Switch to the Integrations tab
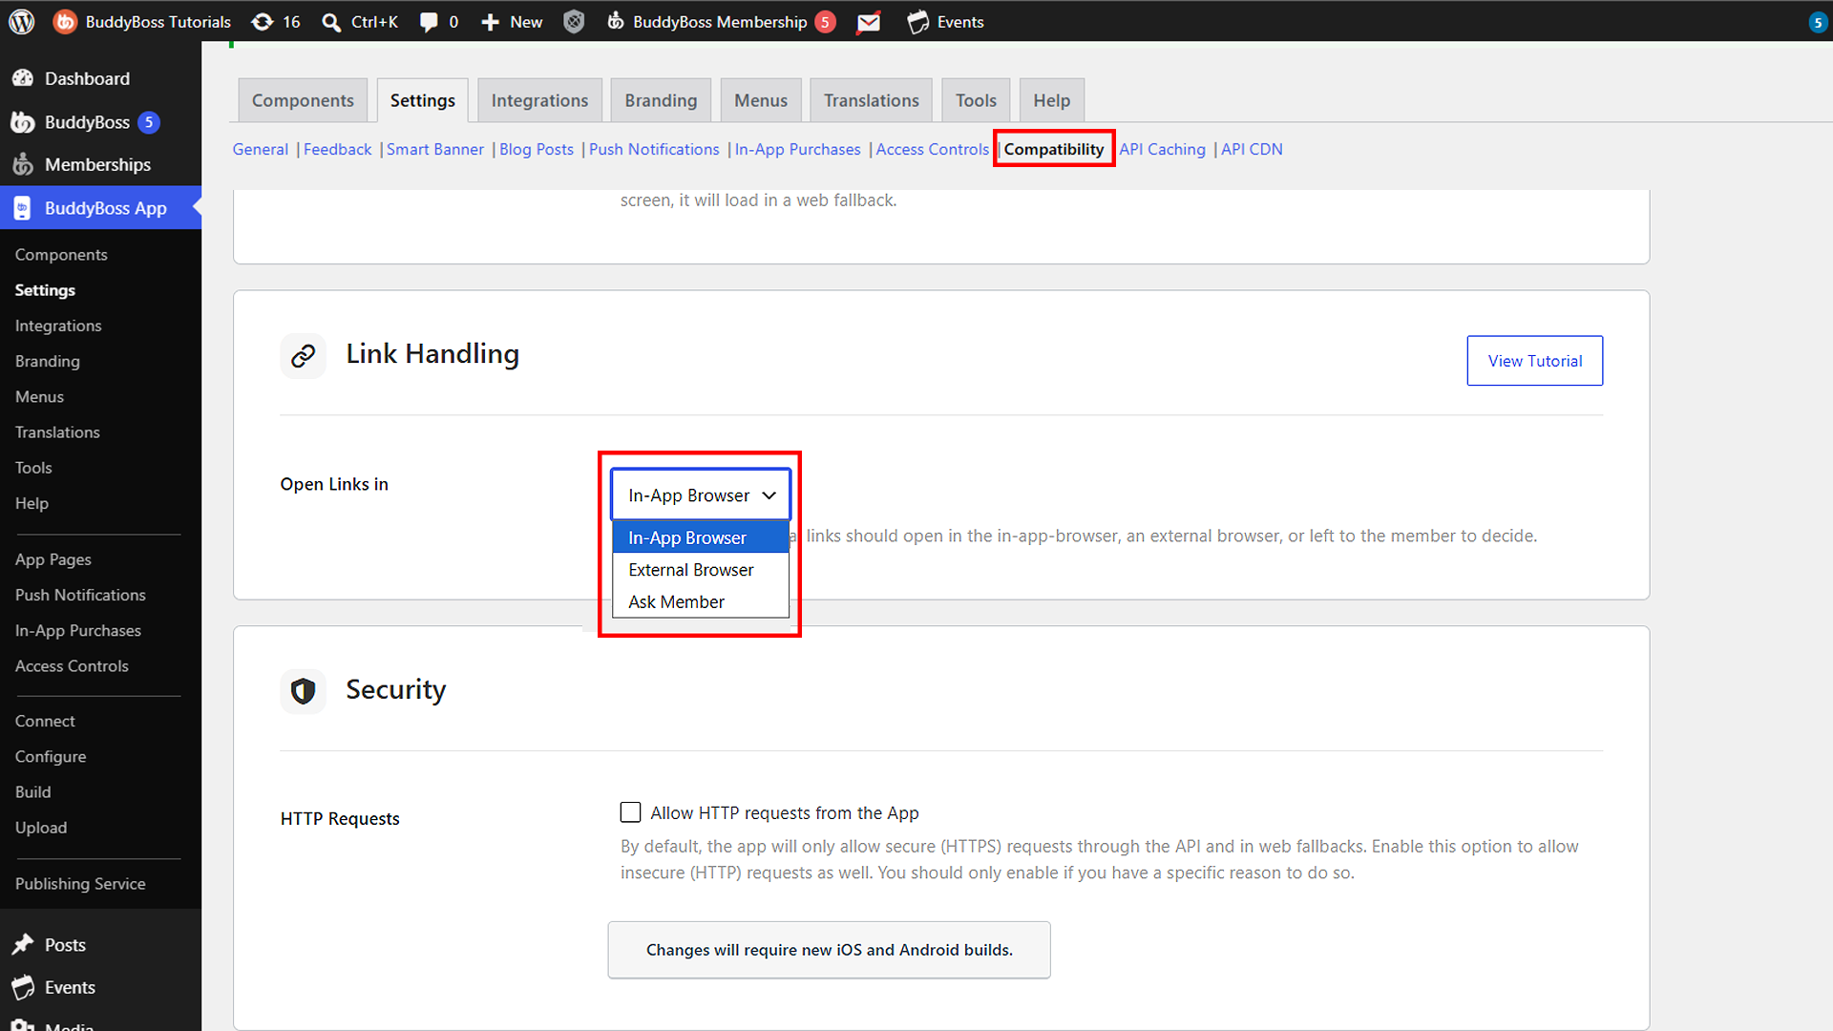Viewport: 1833px width, 1031px height. point(539,100)
